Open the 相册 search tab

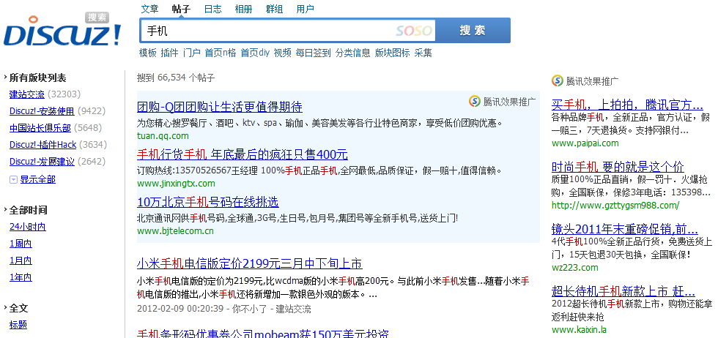[243, 9]
